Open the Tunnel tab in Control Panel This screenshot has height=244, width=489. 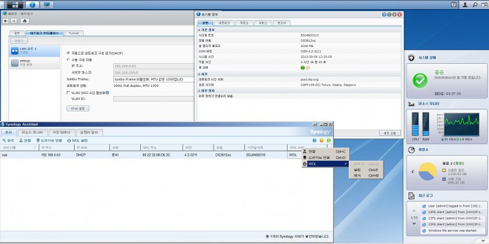74,33
